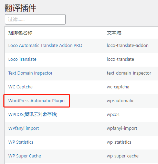Open the WP Statistics plugin link
Viewport: 158px width, 164px height.
(x=21, y=142)
